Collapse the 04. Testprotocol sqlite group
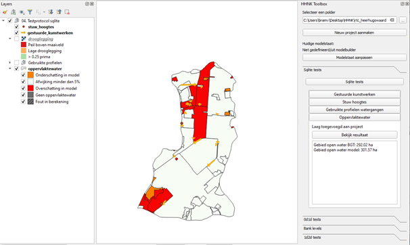 (x=3, y=21)
